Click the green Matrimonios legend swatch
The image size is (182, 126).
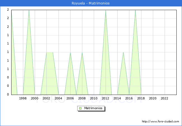pyautogui.click(x=80, y=108)
